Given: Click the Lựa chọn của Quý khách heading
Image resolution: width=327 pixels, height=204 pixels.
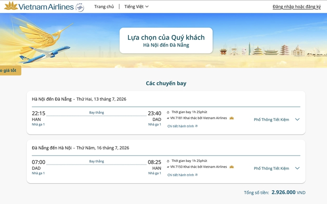Looking at the screenshot, I should (166, 37).
